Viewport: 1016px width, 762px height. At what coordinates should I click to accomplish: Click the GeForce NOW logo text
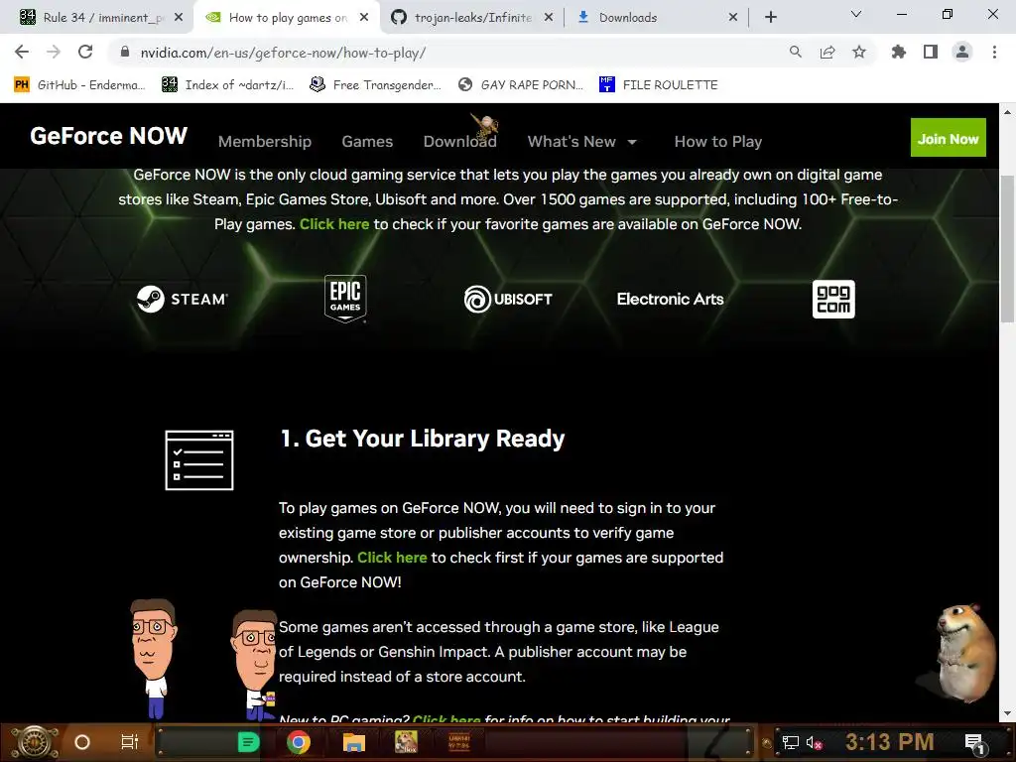point(108,135)
